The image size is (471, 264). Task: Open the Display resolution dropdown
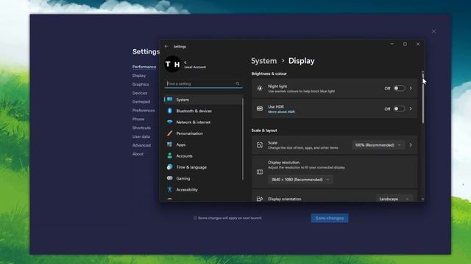coord(300,180)
